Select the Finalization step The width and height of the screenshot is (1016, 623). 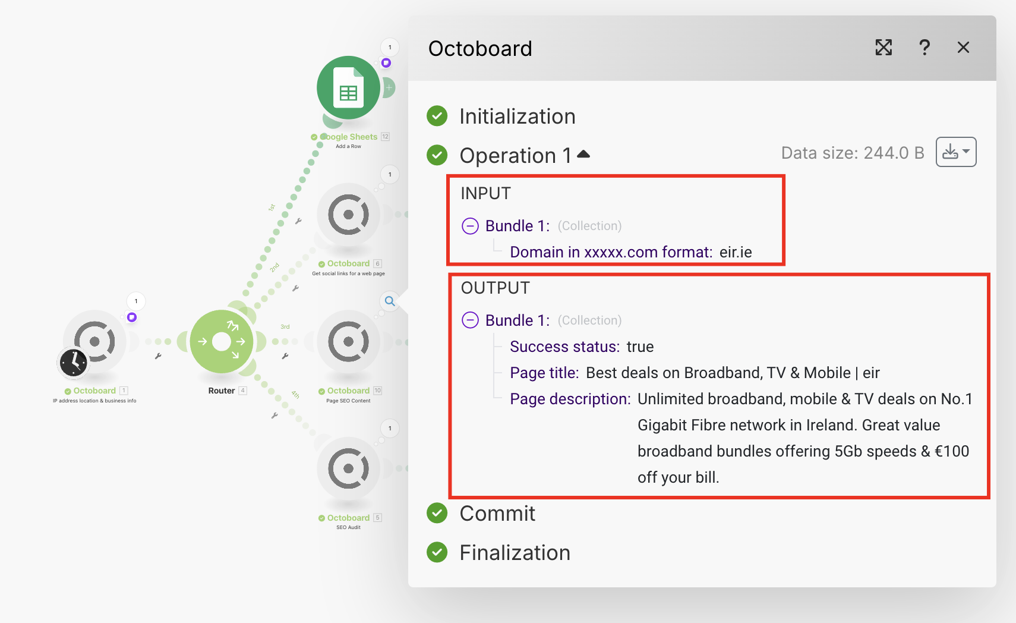click(515, 553)
